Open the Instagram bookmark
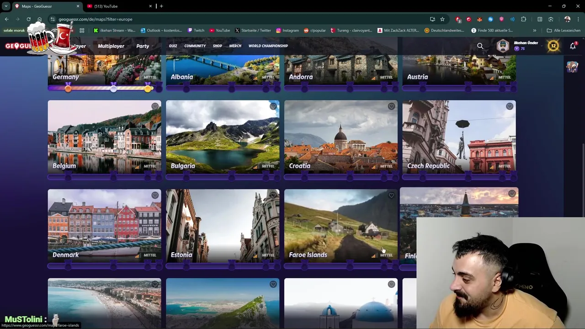Screen dimensions: 585x329 (x=287, y=31)
